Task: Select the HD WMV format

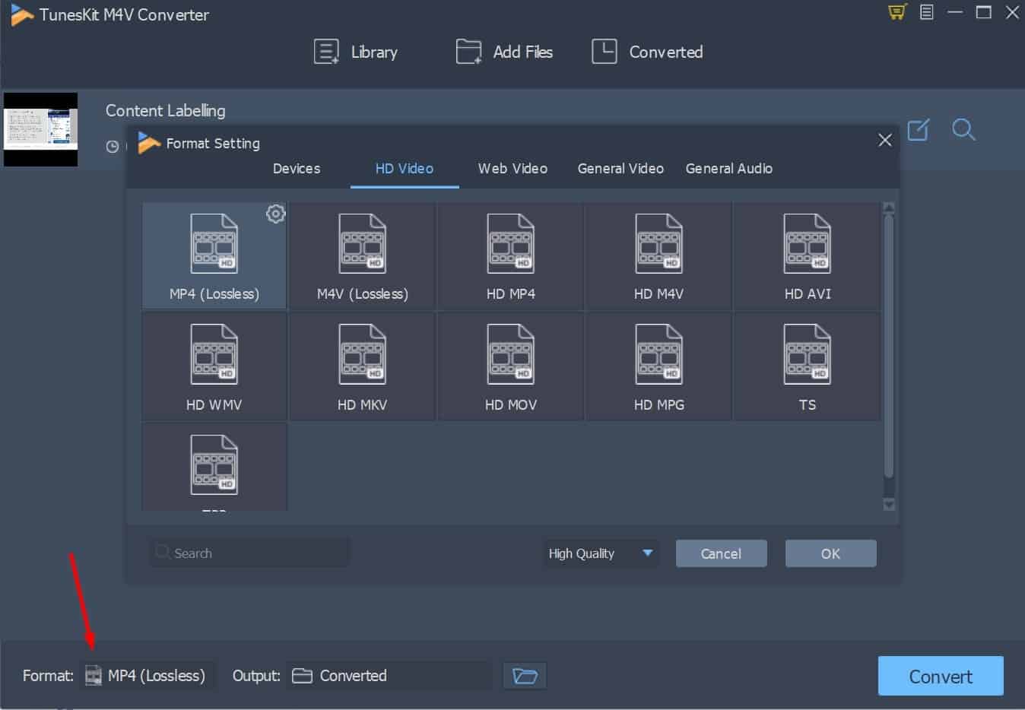Action: 214,366
